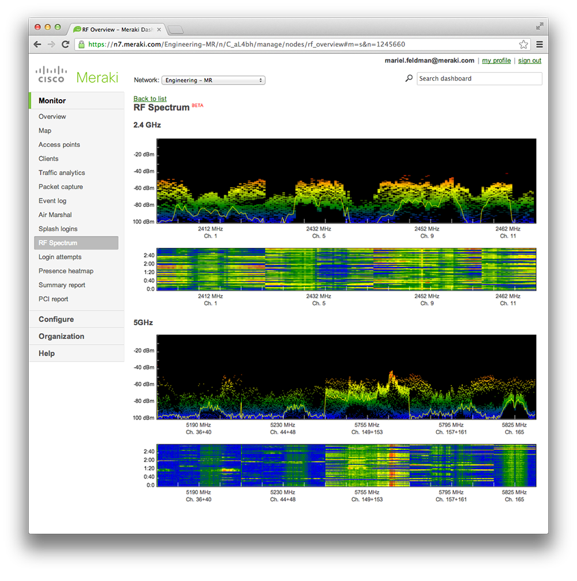
Task: Click the browser back arrow
Action: [38, 44]
